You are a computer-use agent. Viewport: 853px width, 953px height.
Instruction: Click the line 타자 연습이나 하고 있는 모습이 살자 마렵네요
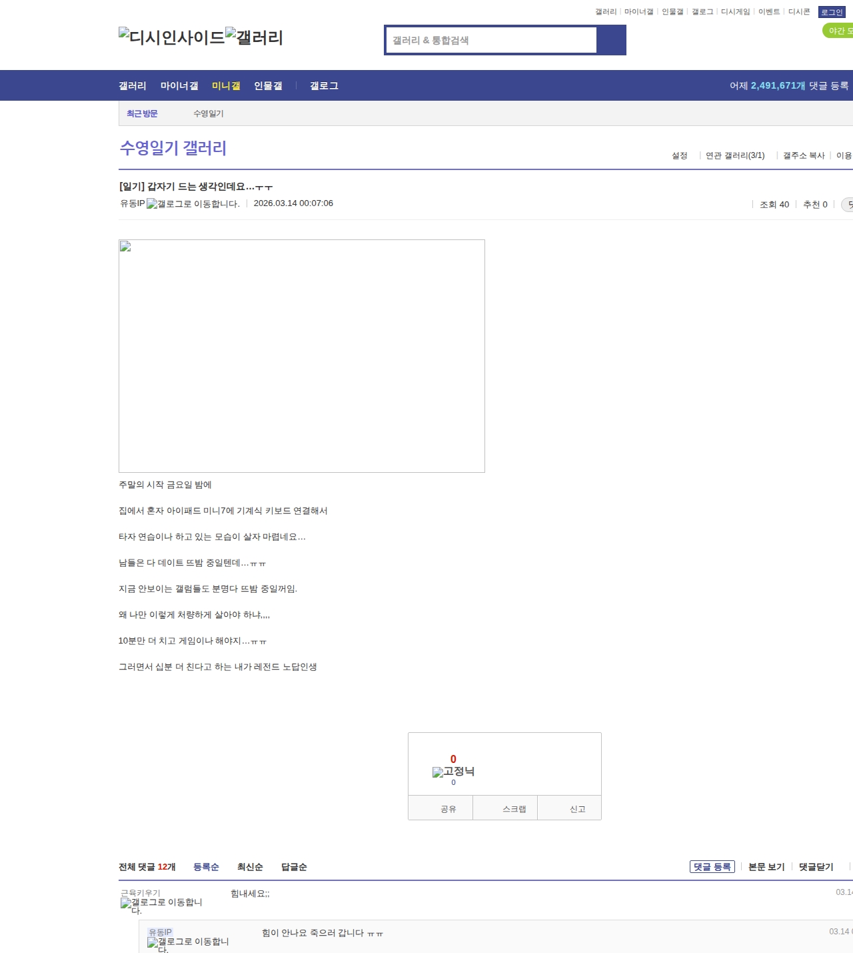tap(212, 537)
